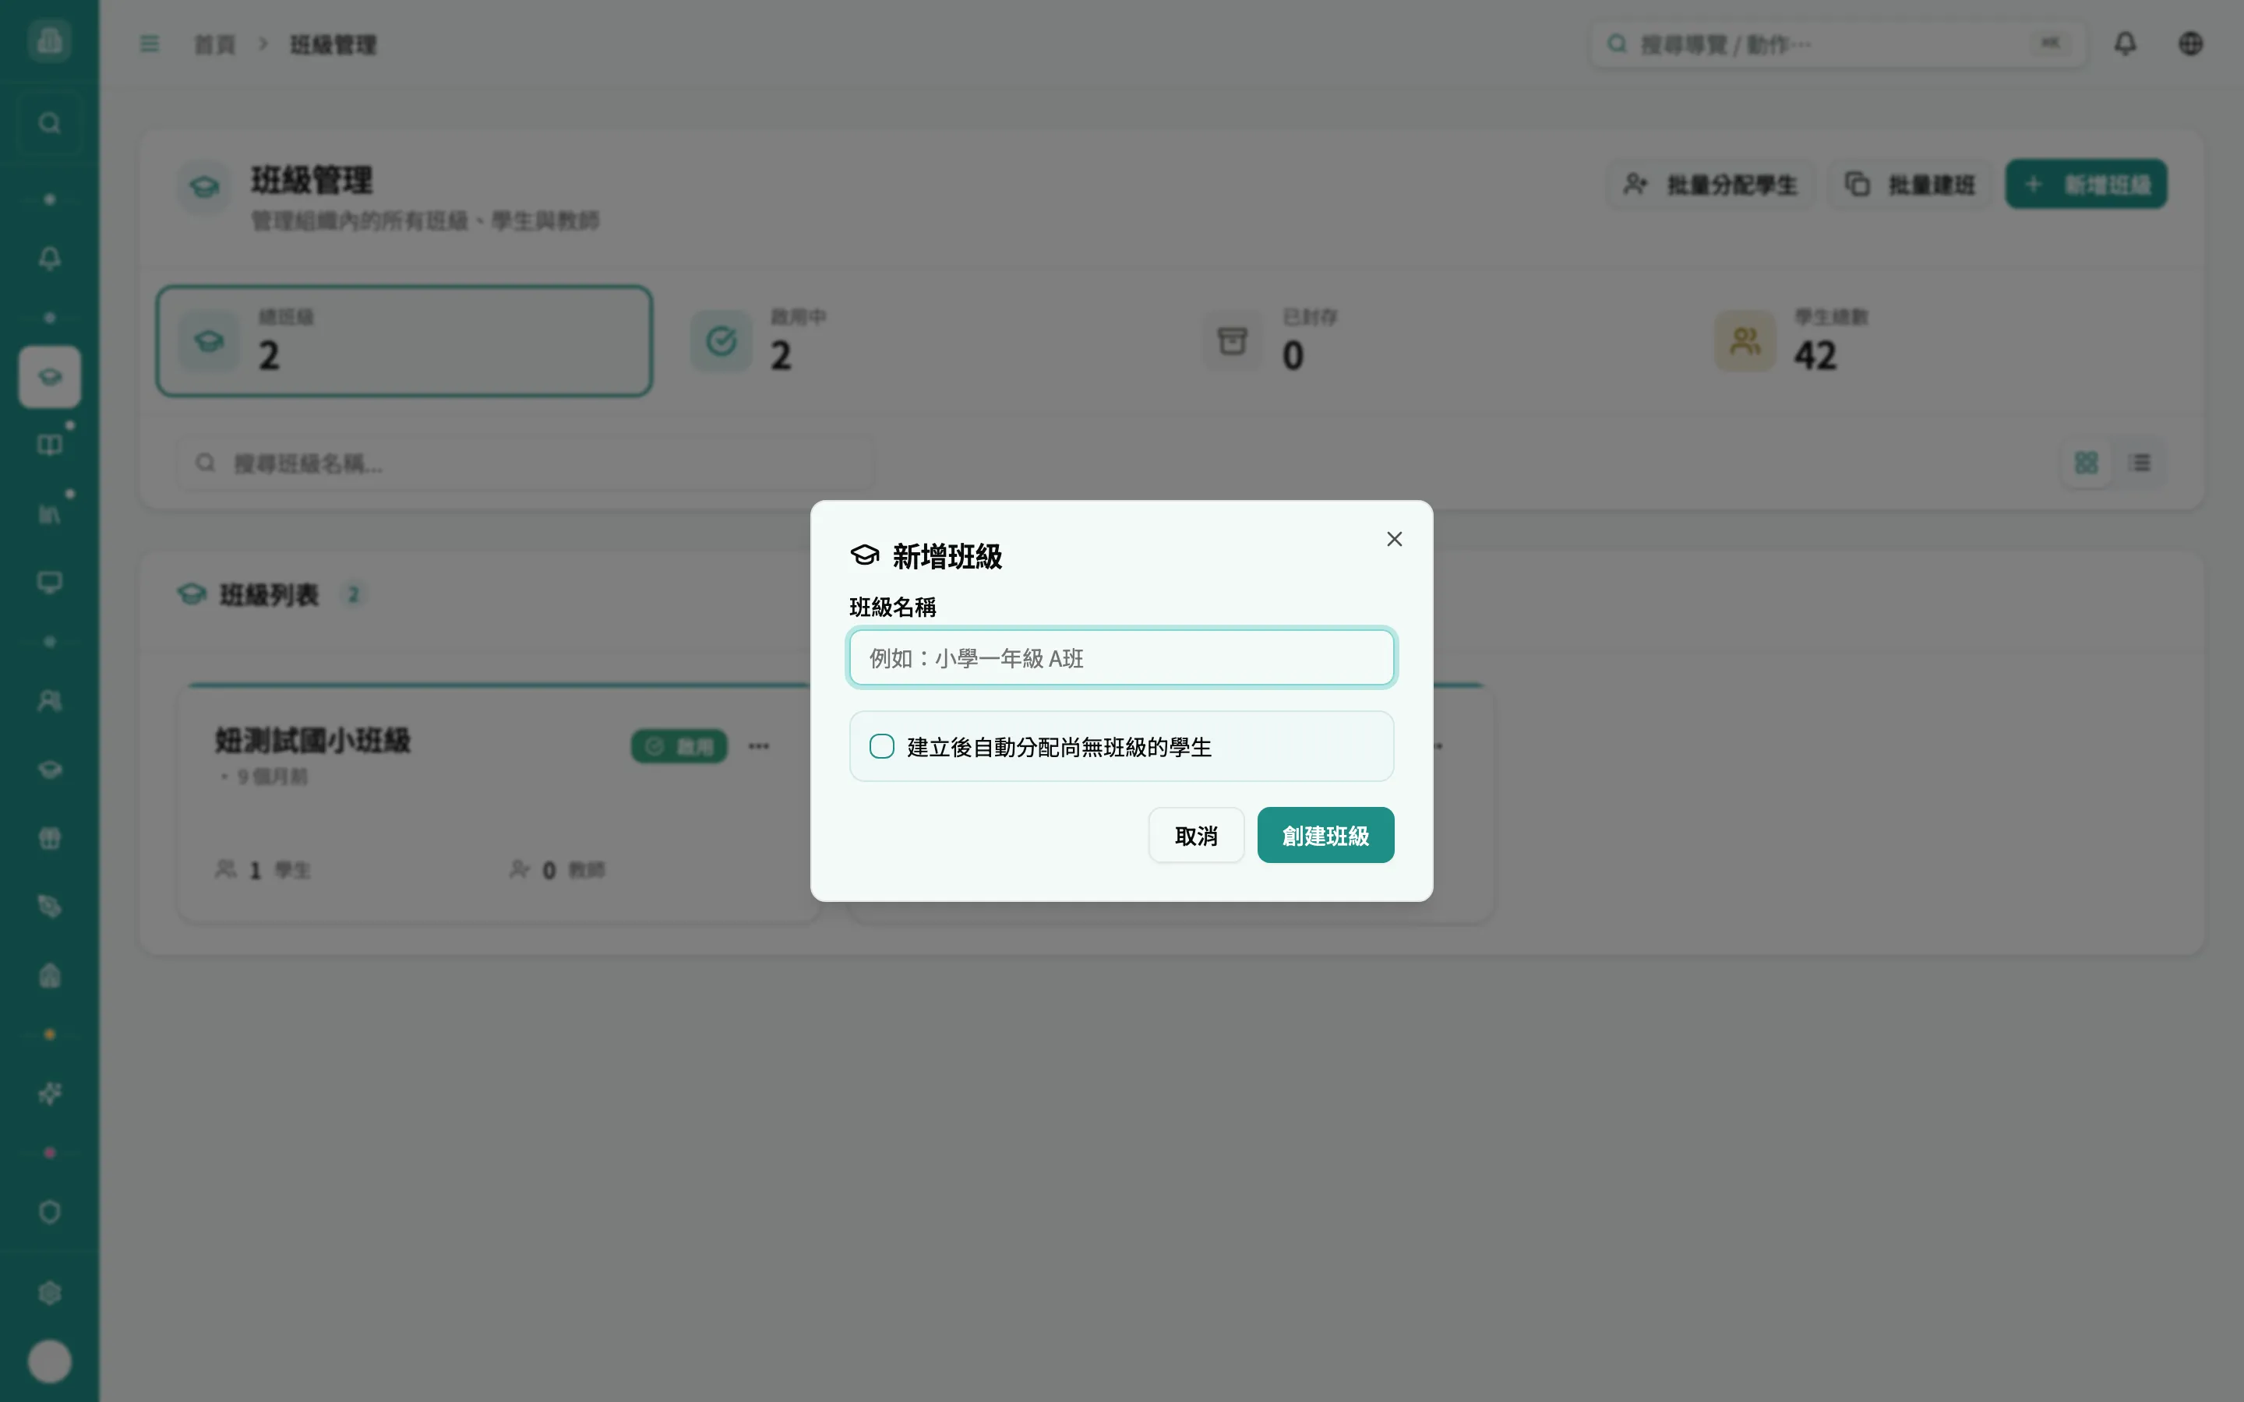Open the top bar 搜尋導覽 search box
This screenshot has height=1402, width=2244.
click(x=1838, y=44)
